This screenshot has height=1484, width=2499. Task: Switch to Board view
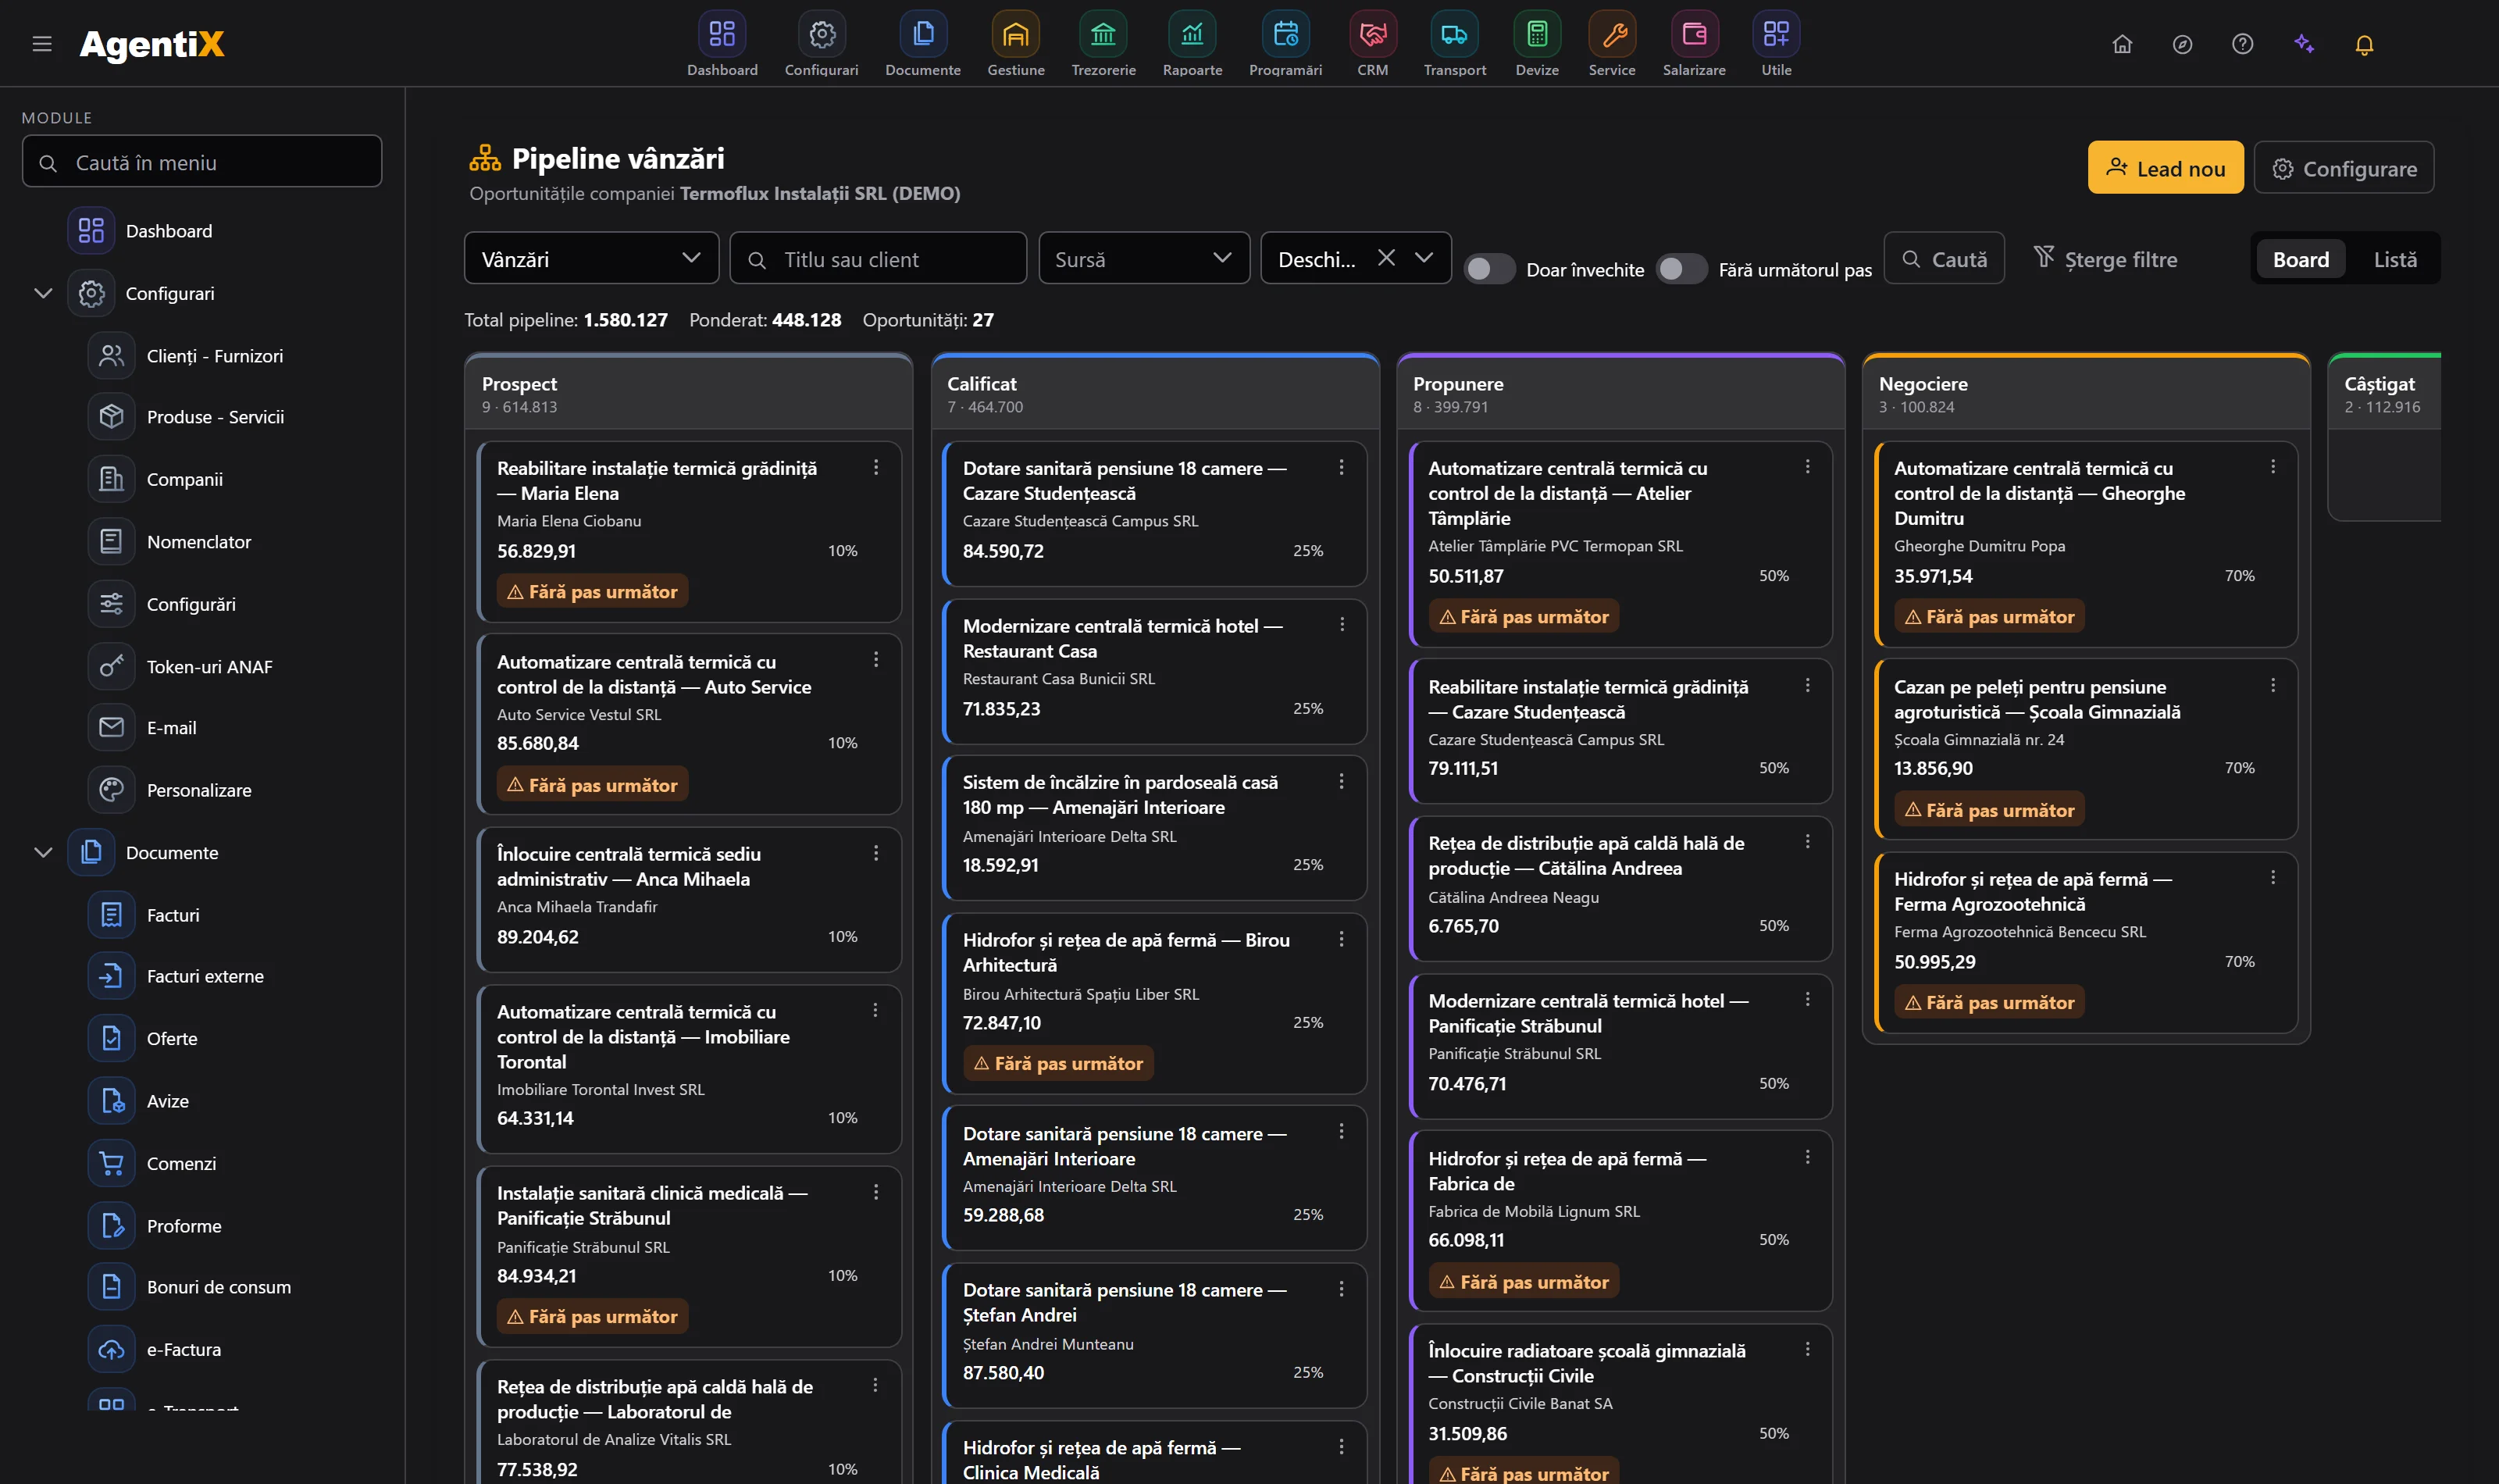2300,259
